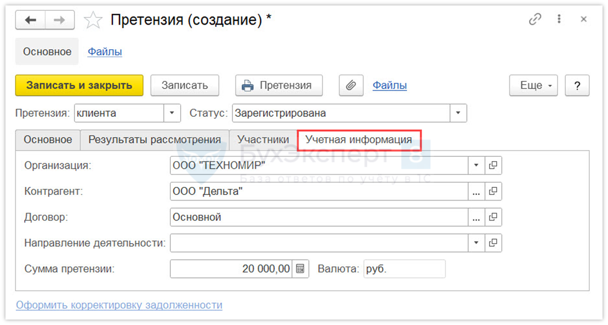This screenshot has height=325, width=608.
Task: Copy link using chain icon
Action: (x=535, y=20)
